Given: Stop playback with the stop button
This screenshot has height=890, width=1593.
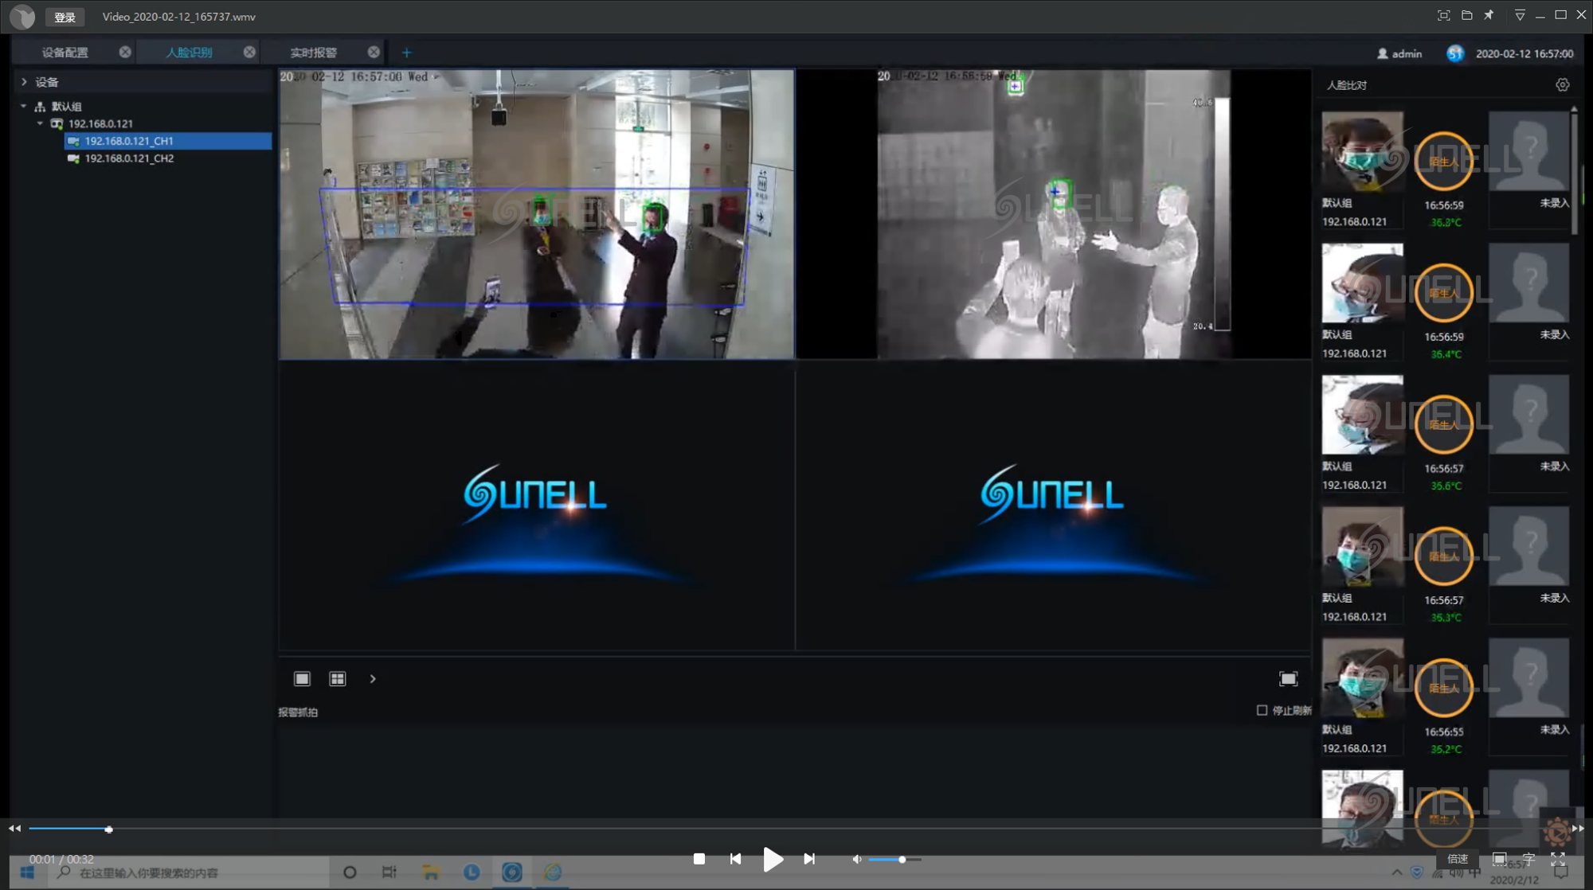Looking at the screenshot, I should tap(699, 859).
